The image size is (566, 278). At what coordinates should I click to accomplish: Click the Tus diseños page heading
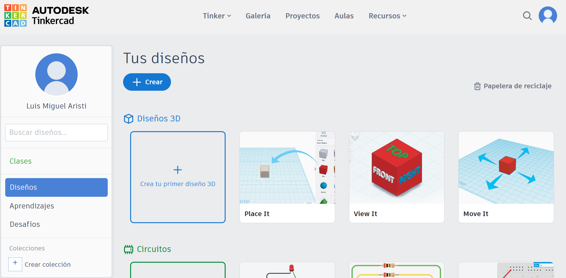pos(164,58)
